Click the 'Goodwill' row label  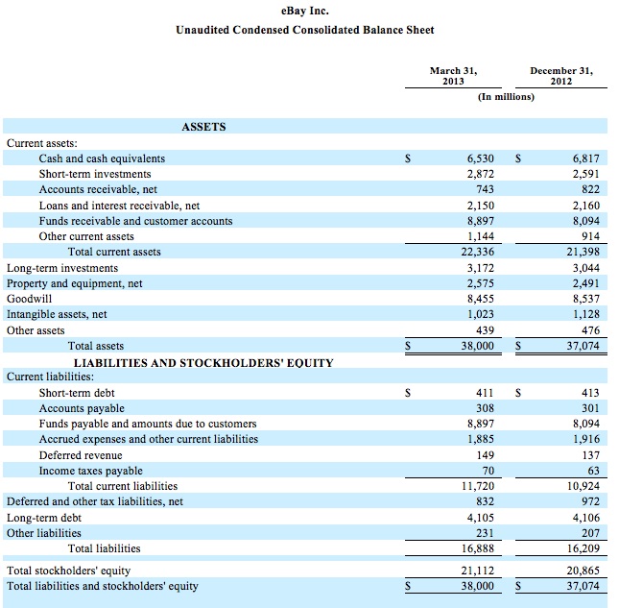tap(29, 299)
